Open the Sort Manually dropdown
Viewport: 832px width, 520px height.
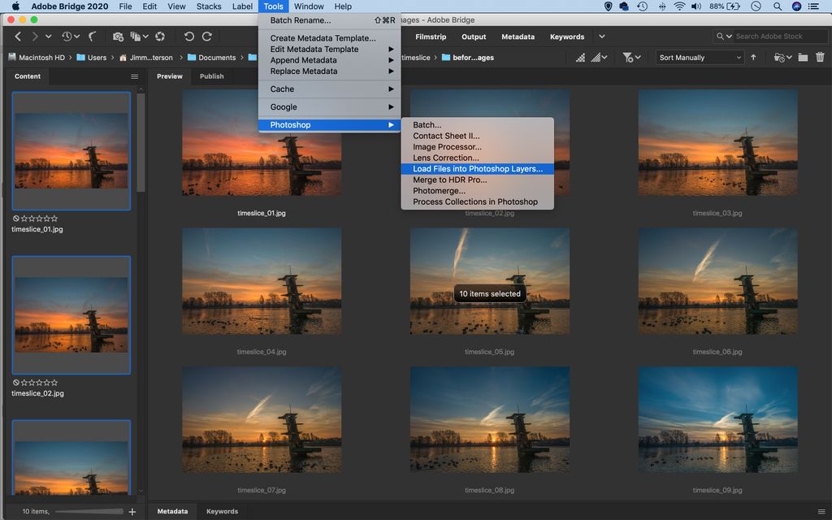(x=699, y=58)
